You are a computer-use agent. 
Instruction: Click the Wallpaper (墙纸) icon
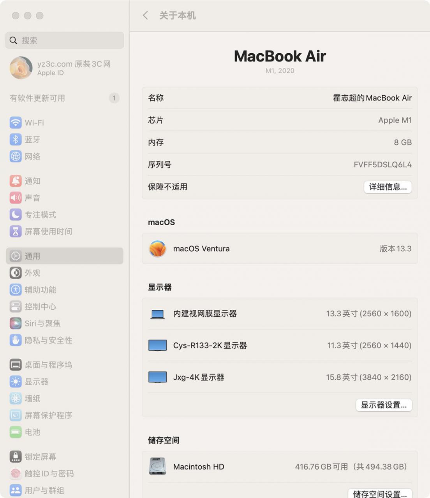pos(16,398)
